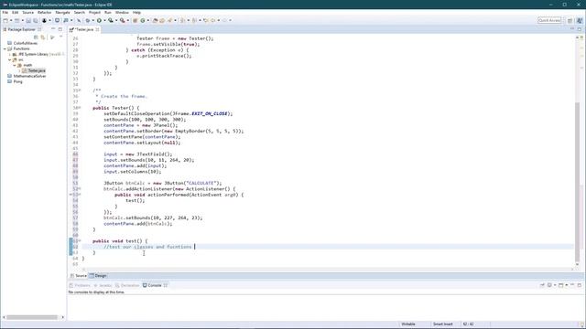Open the Java perspective icon at top right

point(580,20)
